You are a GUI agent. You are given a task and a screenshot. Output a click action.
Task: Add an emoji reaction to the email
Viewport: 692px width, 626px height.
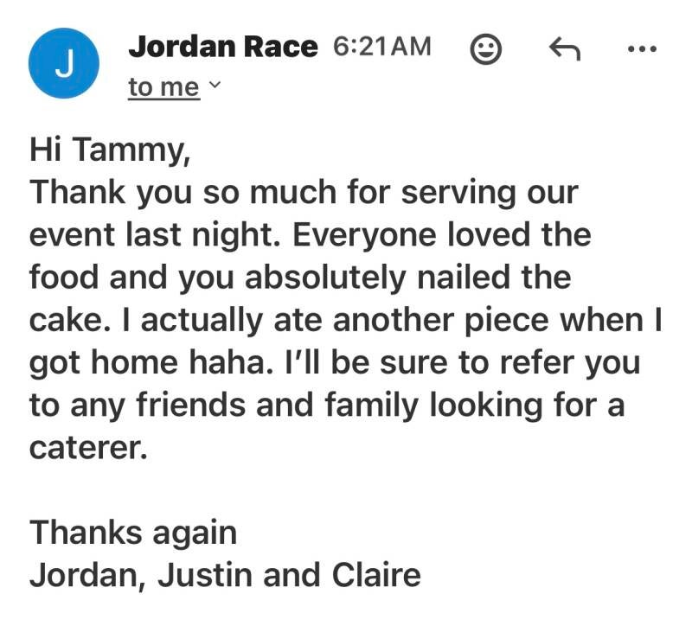pyautogui.click(x=486, y=49)
